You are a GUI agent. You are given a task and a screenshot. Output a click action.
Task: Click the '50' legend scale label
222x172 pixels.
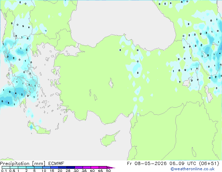[x=108, y=171]
